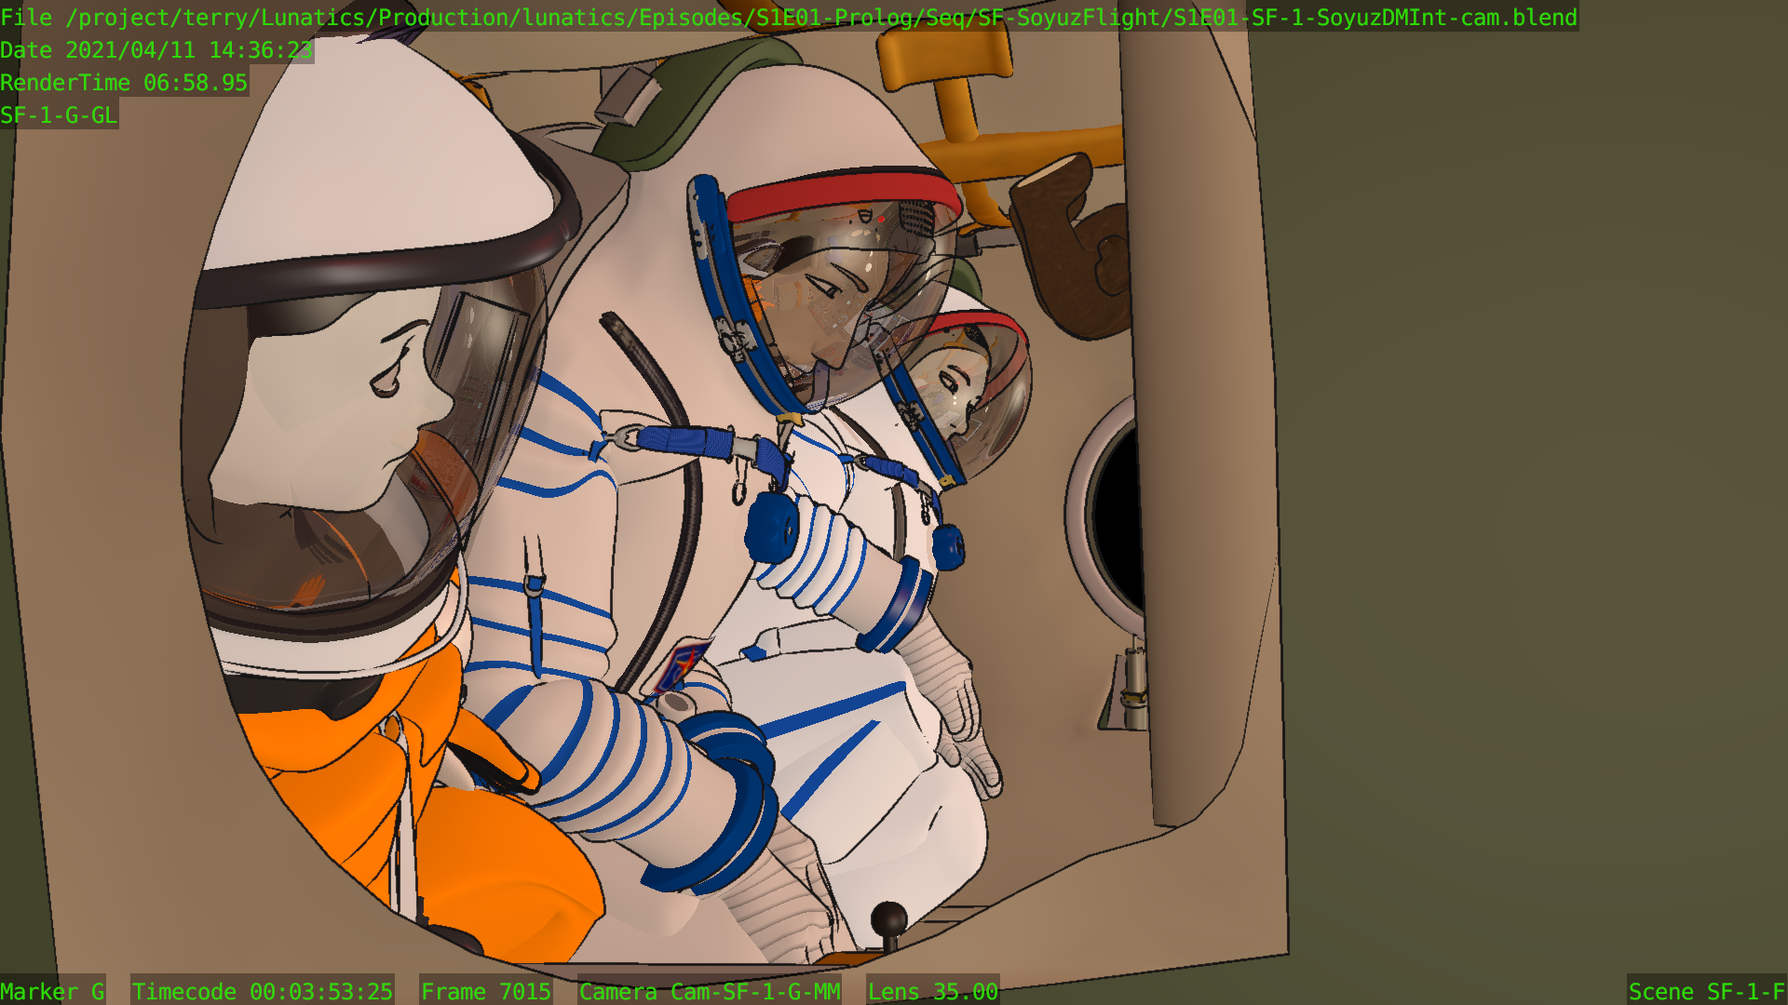Click the Lens 35.00 label

(x=932, y=991)
